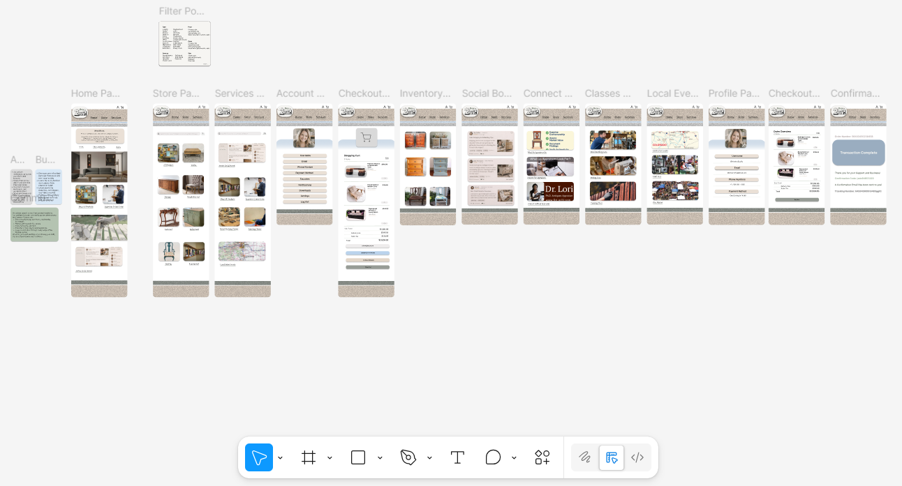Image resolution: width=902 pixels, height=486 pixels.
Task: Click the Order Overview checkout frame
Action: tap(797, 165)
